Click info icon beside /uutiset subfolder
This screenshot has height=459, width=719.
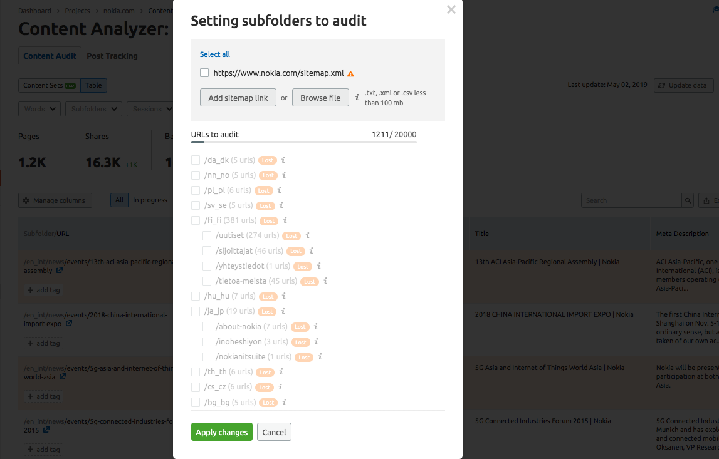[x=308, y=235]
